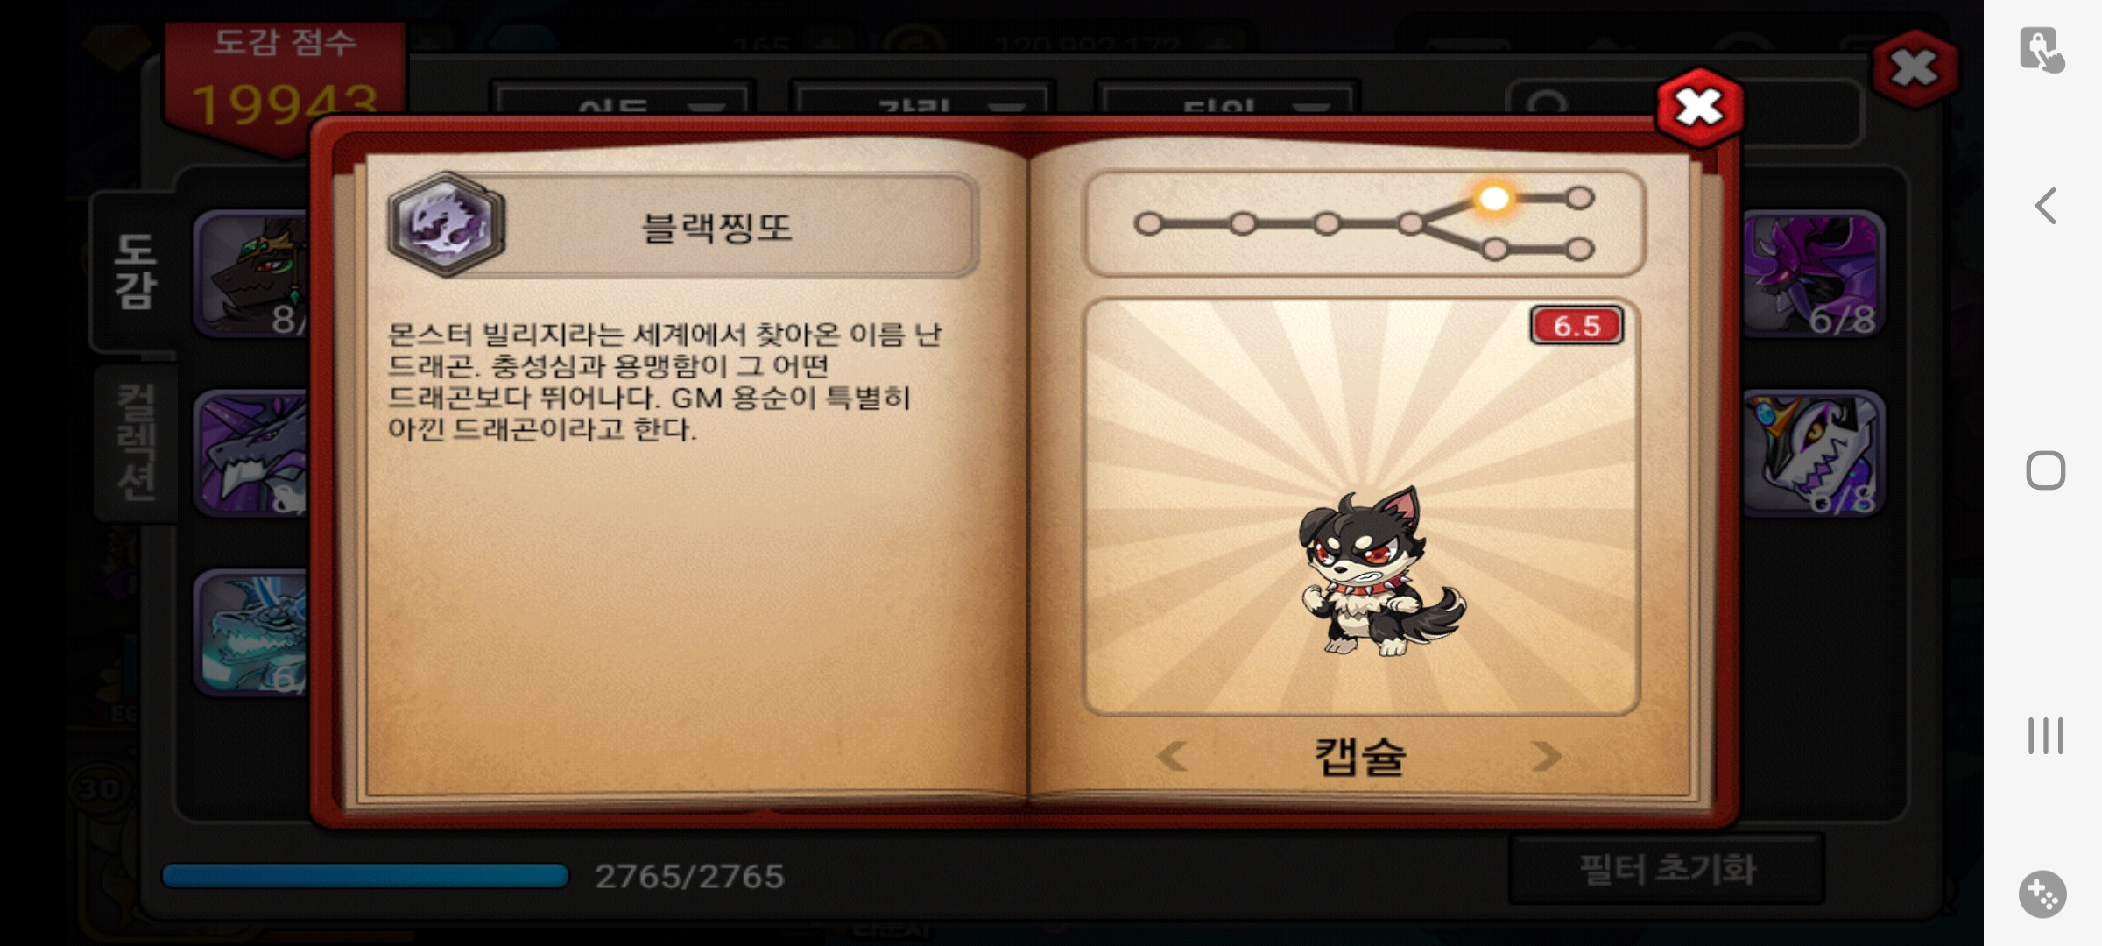Select the fourth evolution branching node
This screenshot has width=2102, height=946.
coord(1410,224)
